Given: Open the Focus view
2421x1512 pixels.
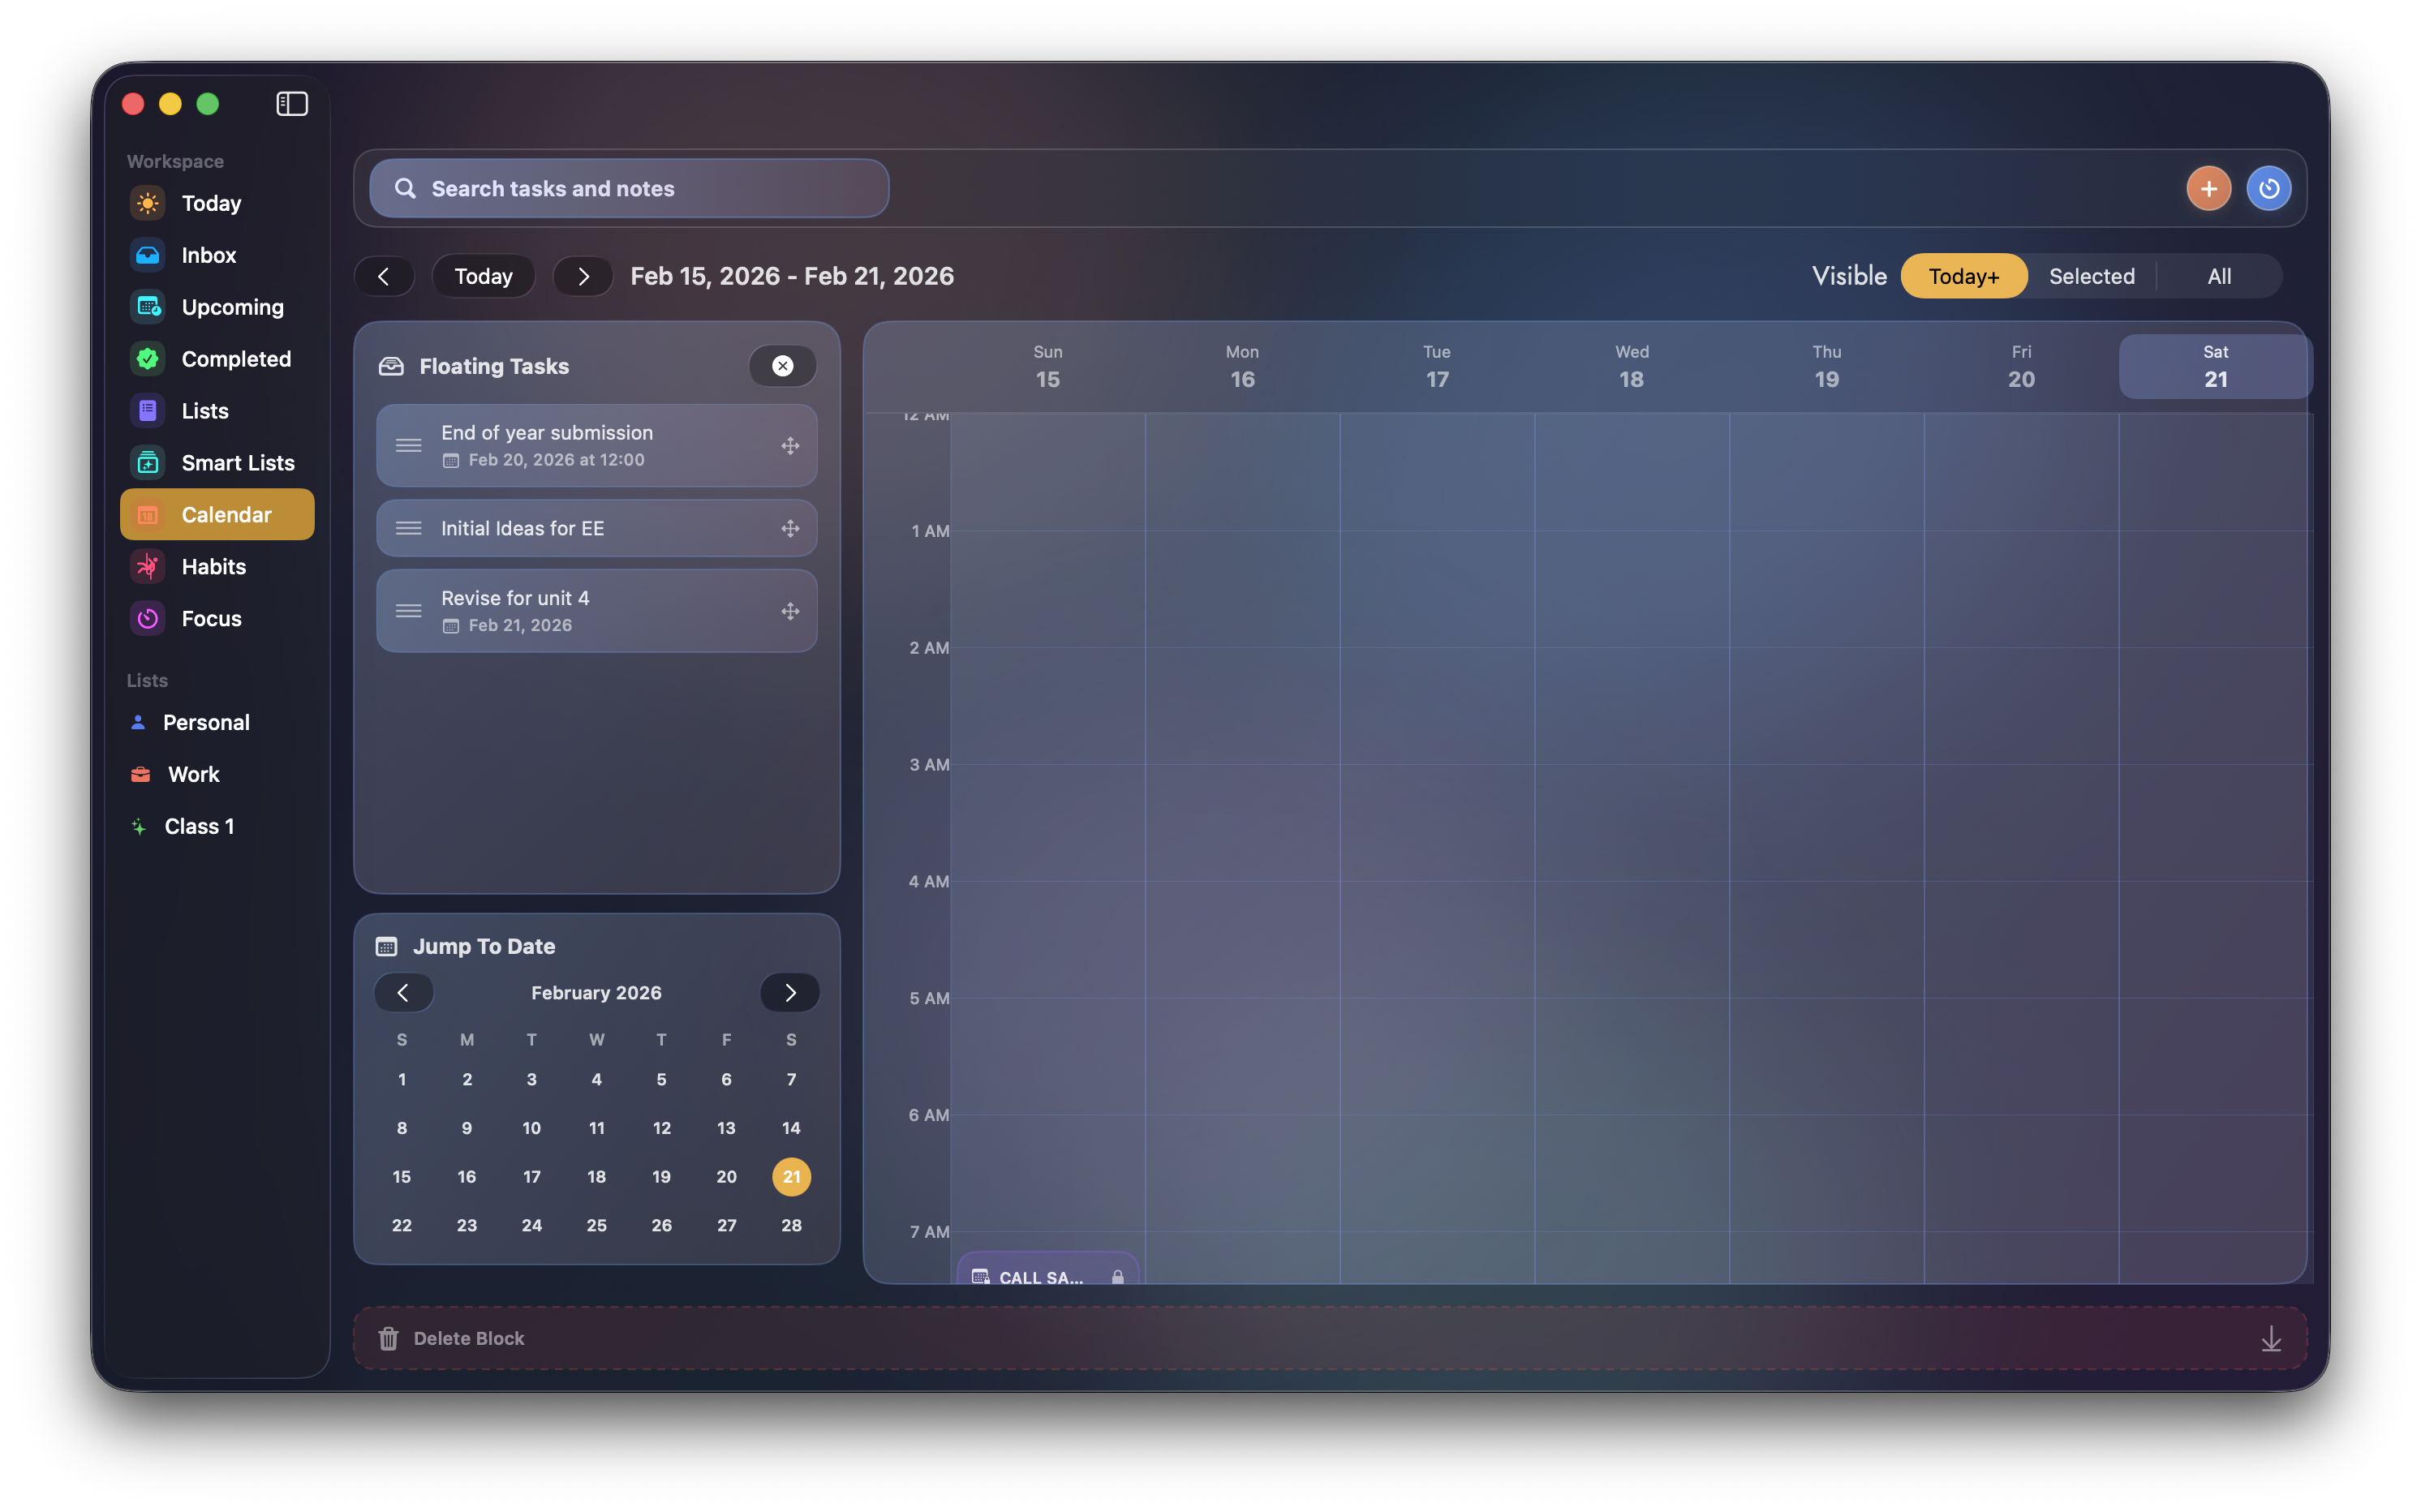Looking at the screenshot, I should (x=217, y=619).
